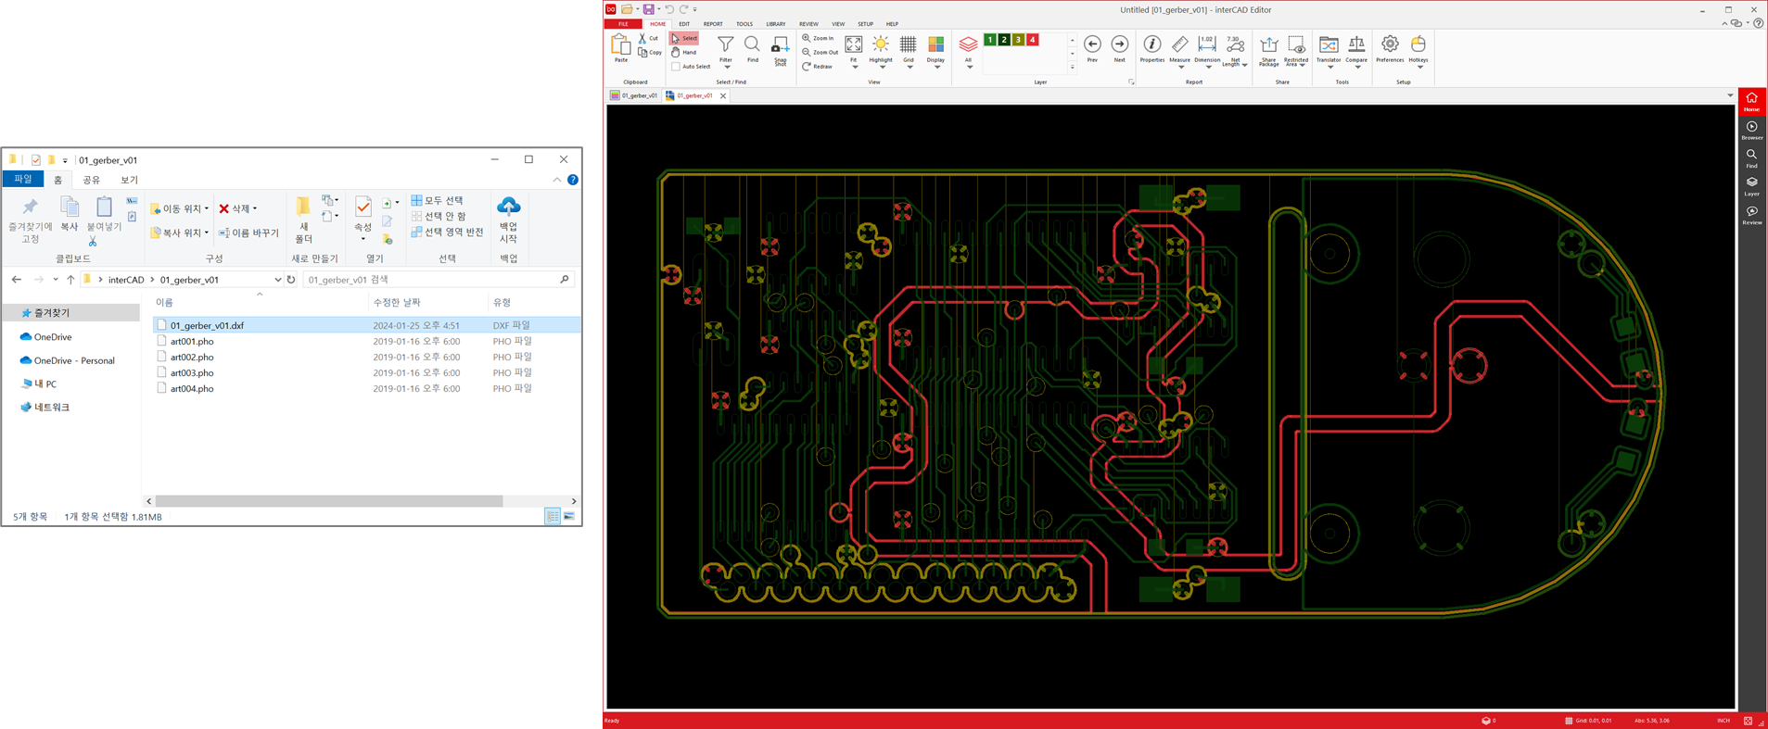Redraw the PCB canvas
Screen dimensions: 1768x729
coord(817,67)
